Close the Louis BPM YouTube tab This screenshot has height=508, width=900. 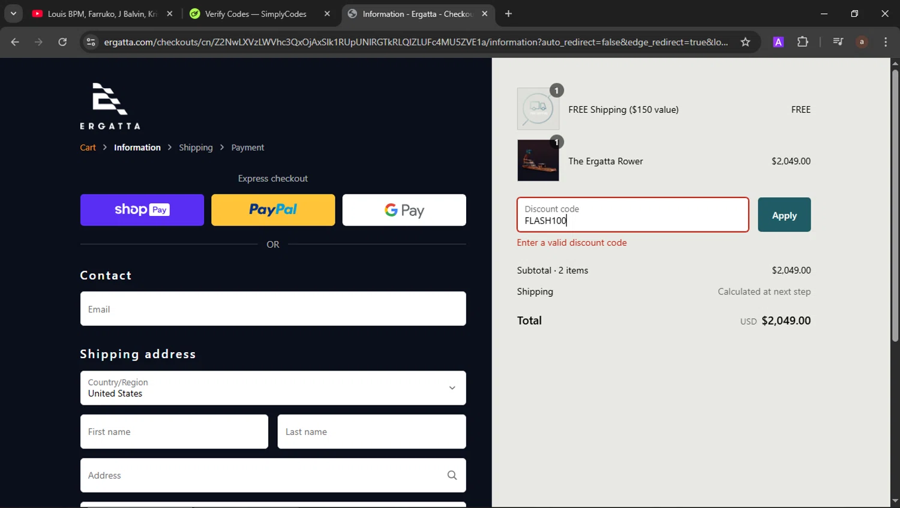(x=170, y=14)
